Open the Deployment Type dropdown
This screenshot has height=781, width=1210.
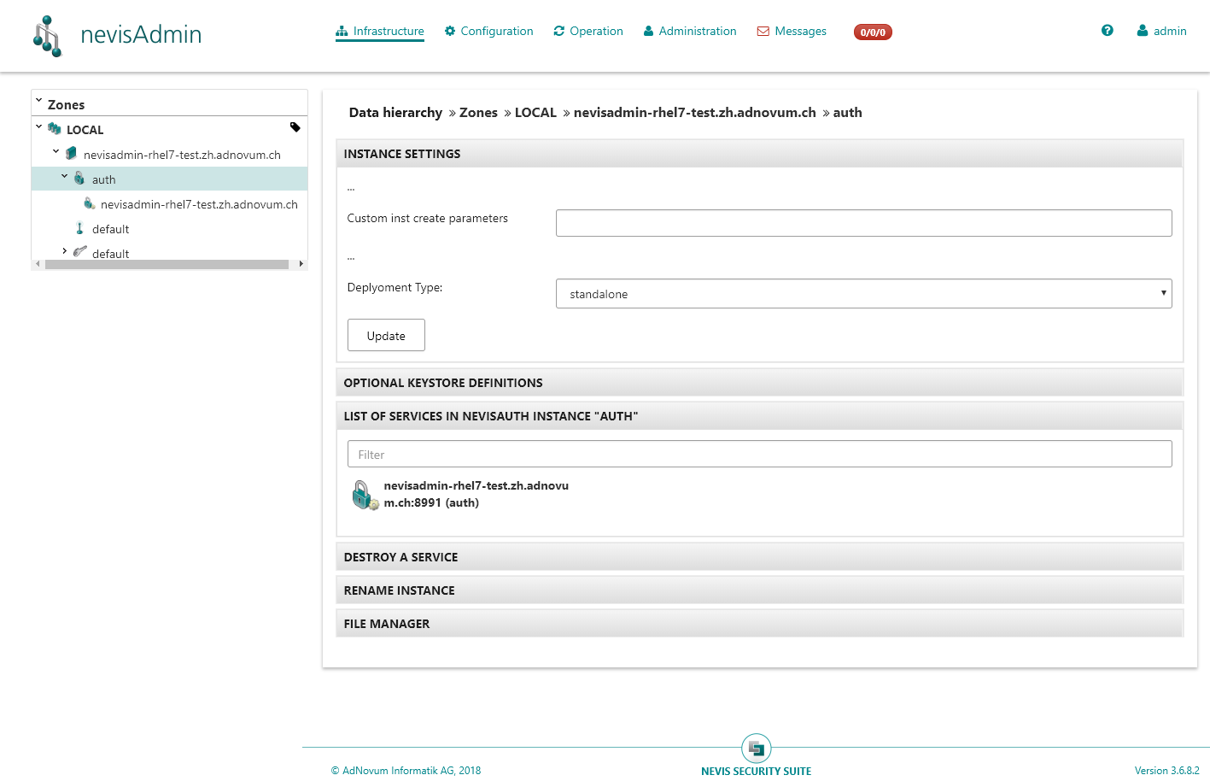[x=863, y=294]
